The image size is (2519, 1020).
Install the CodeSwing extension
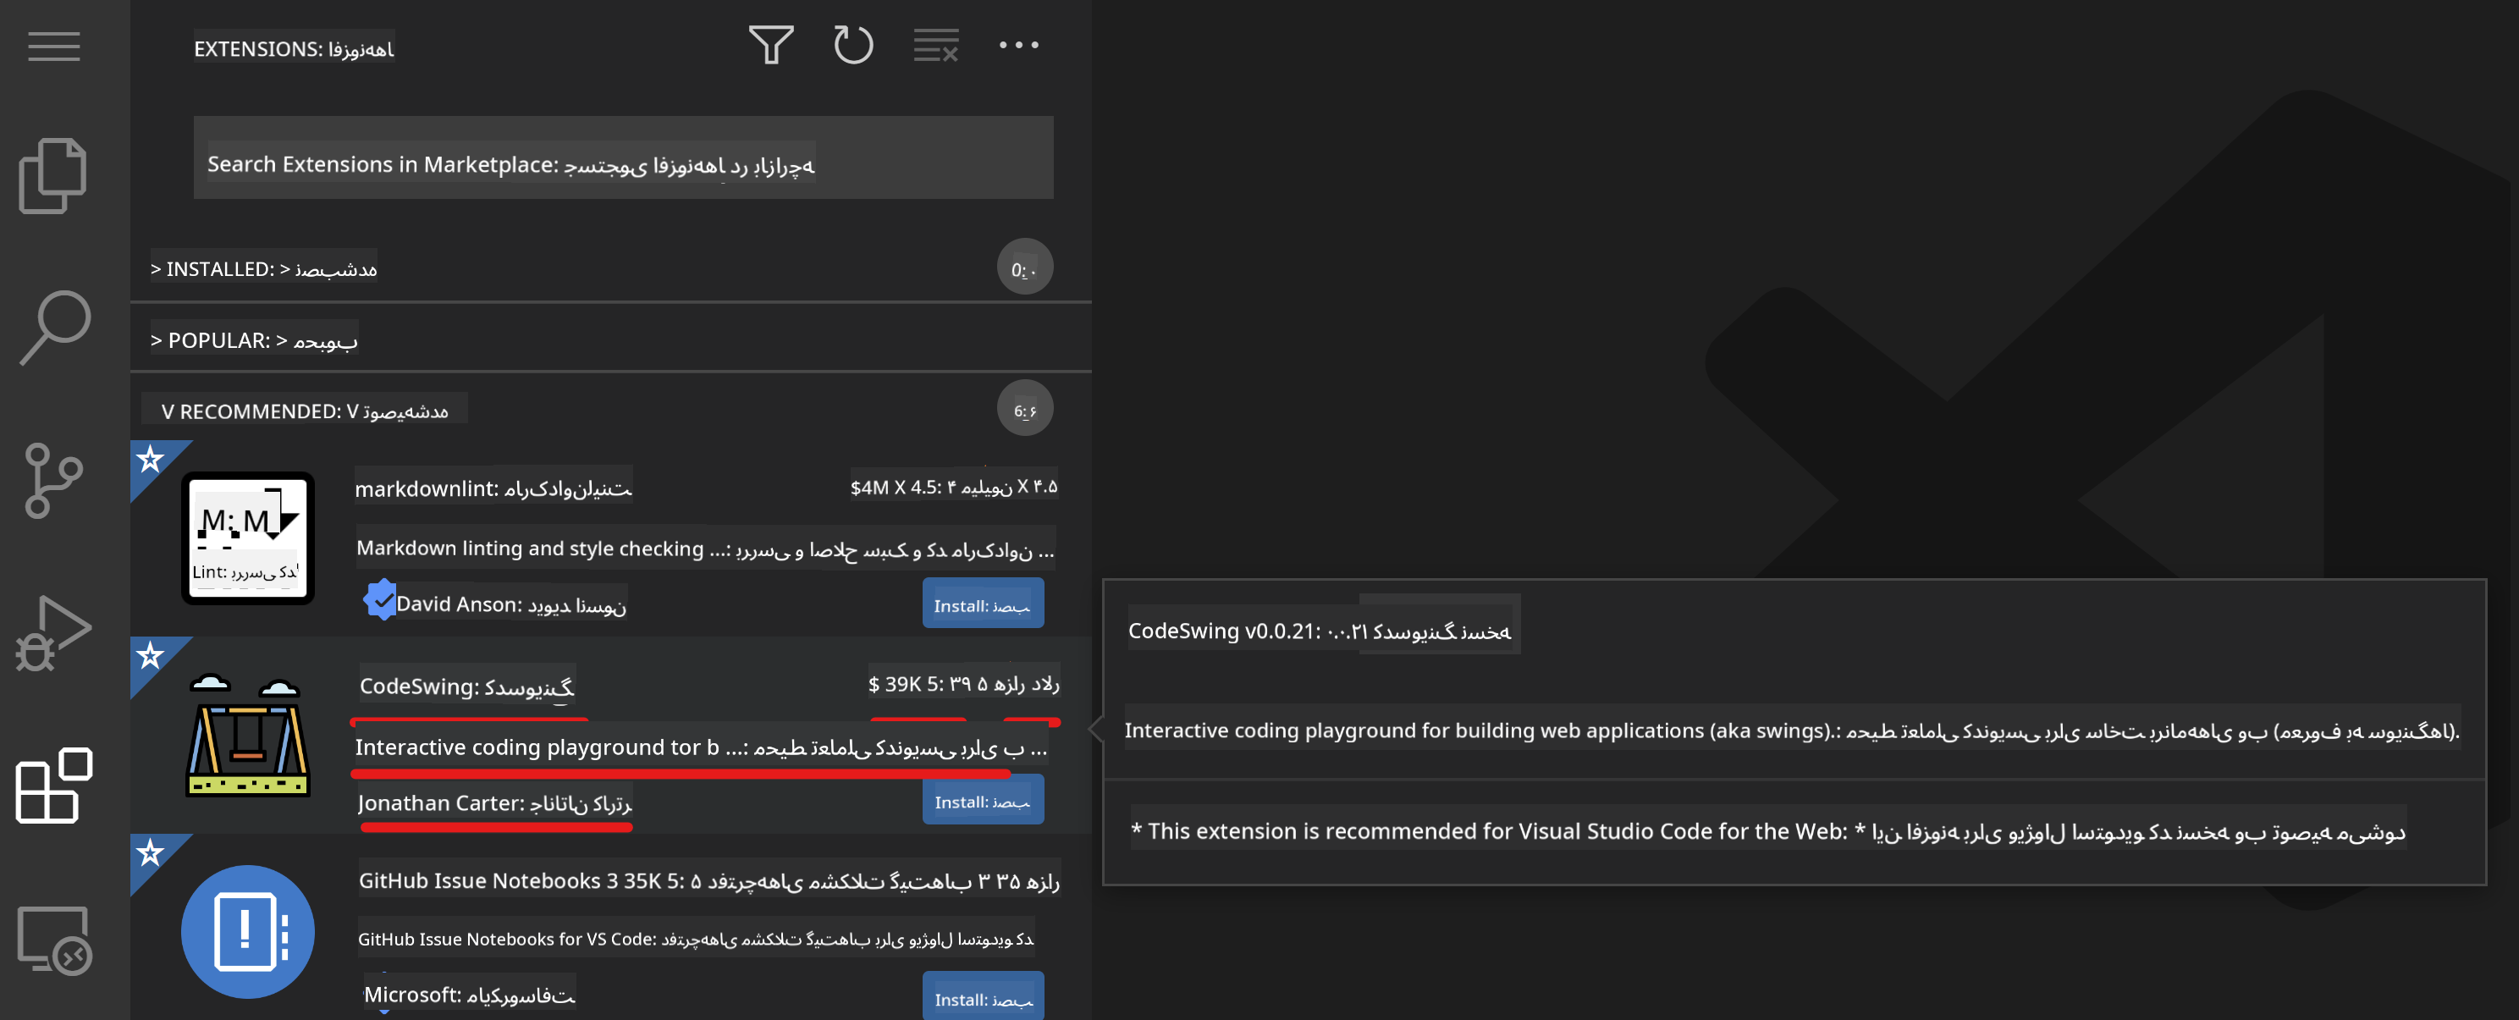coord(983,800)
